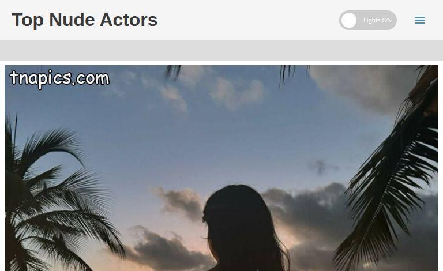Click the dark cloud right of the silhouette

[x=308, y=209]
